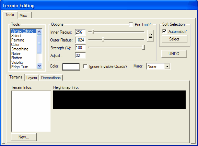198x146 pixels.
Task: Click the New... terrain button
Action: coord(24,137)
